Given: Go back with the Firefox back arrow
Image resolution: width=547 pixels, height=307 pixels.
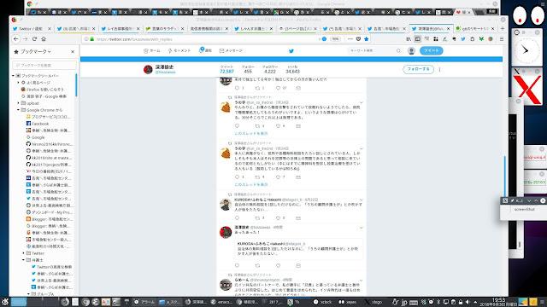Looking at the screenshot, I should [x=16, y=39].
